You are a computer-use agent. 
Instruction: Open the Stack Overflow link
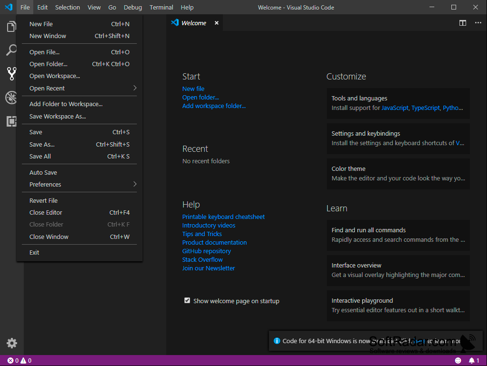(x=202, y=259)
